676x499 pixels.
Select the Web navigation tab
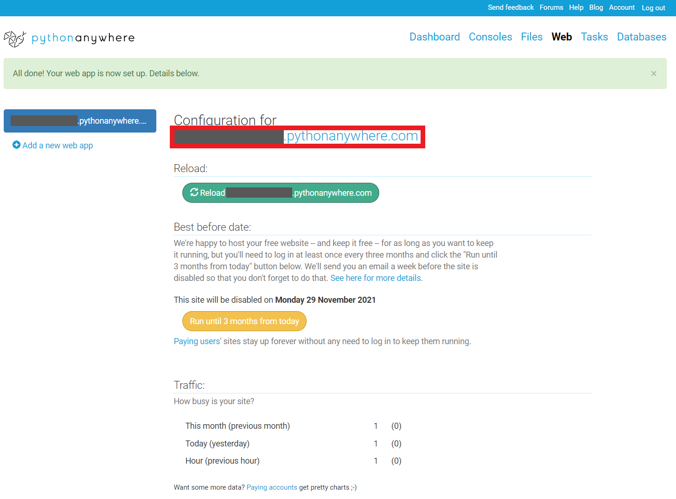(x=562, y=37)
